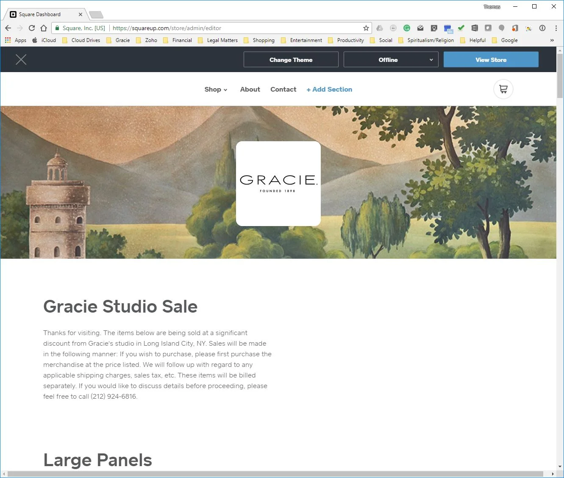Click the Office extension icon
This screenshot has height=478, width=564.
515,28
